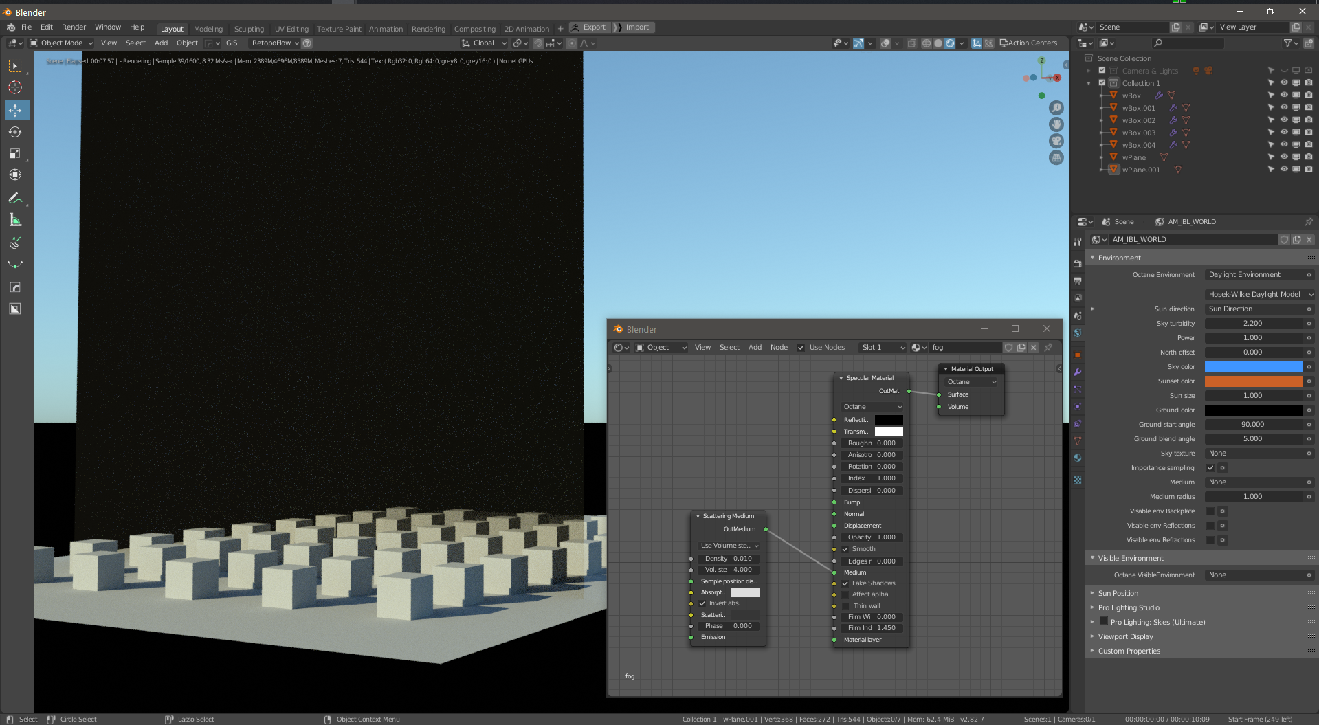Viewport: 1319px width, 725px height.
Task: Click the viewport pan hand icon
Action: (x=1056, y=124)
